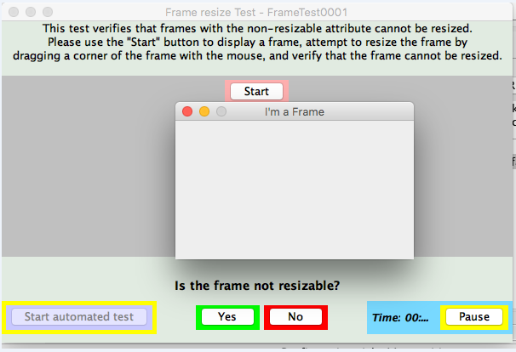This screenshot has height=352, width=516.
Task: Close the Frame resize Test window
Action: pos(14,13)
